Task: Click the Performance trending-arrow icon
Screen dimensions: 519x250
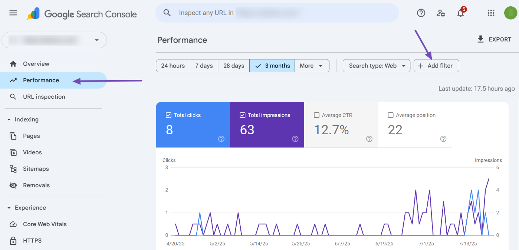Action: click(x=13, y=80)
